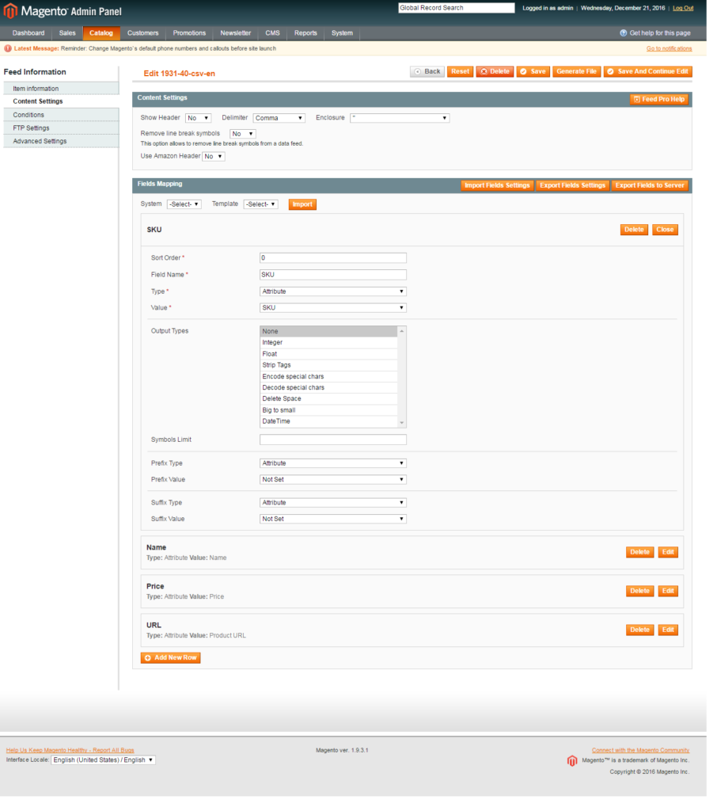Open the System menu
The width and height of the screenshot is (717, 811).
tap(342, 33)
